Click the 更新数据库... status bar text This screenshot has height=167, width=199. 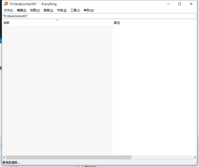click(x=11, y=162)
